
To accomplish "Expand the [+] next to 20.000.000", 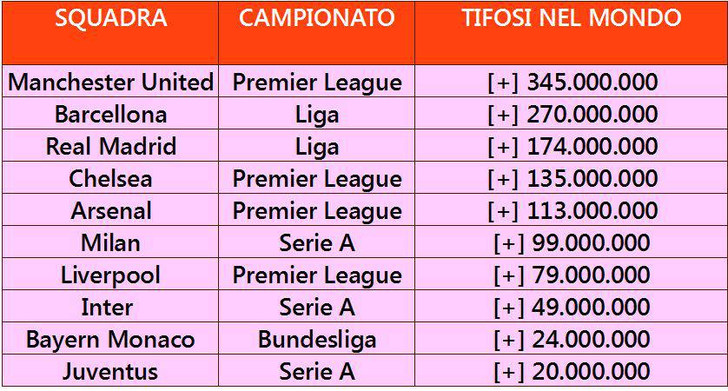I will (x=507, y=372).
